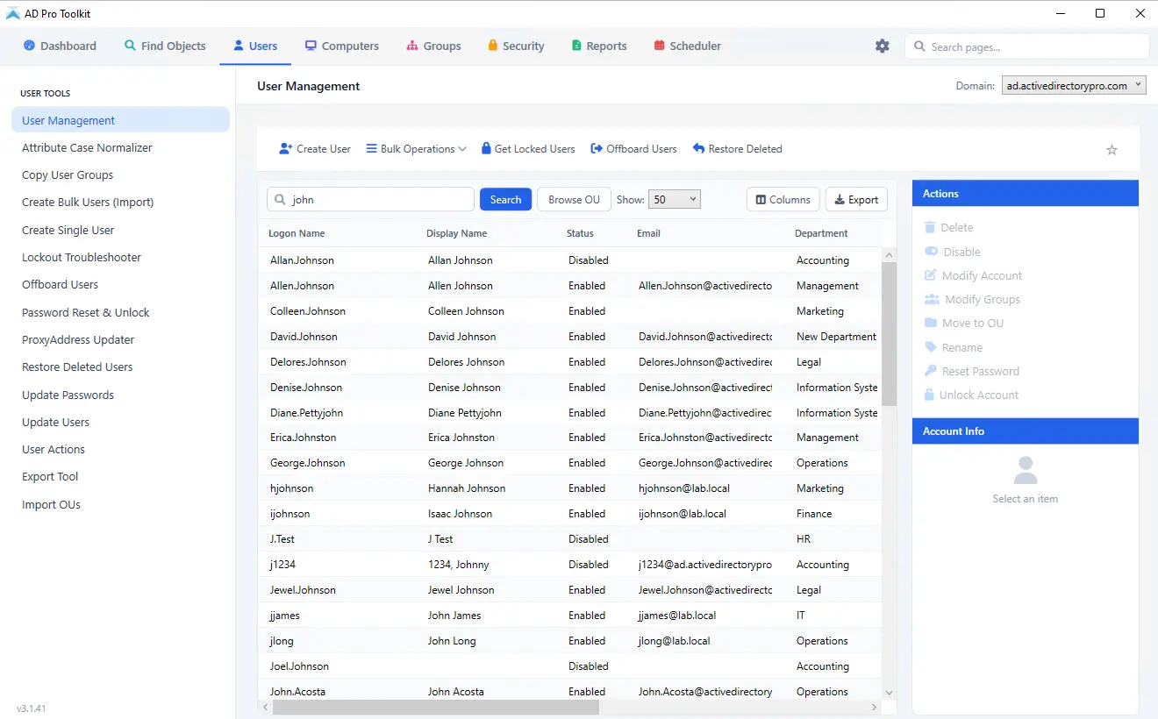Switch to Find Objects tab

coord(165,46)
